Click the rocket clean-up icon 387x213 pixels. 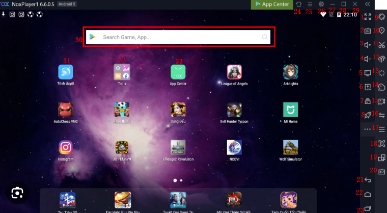[x=367, y=115]
